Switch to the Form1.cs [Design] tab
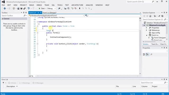 49,13
